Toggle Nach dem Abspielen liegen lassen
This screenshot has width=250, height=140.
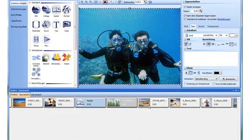pos(185,16)
